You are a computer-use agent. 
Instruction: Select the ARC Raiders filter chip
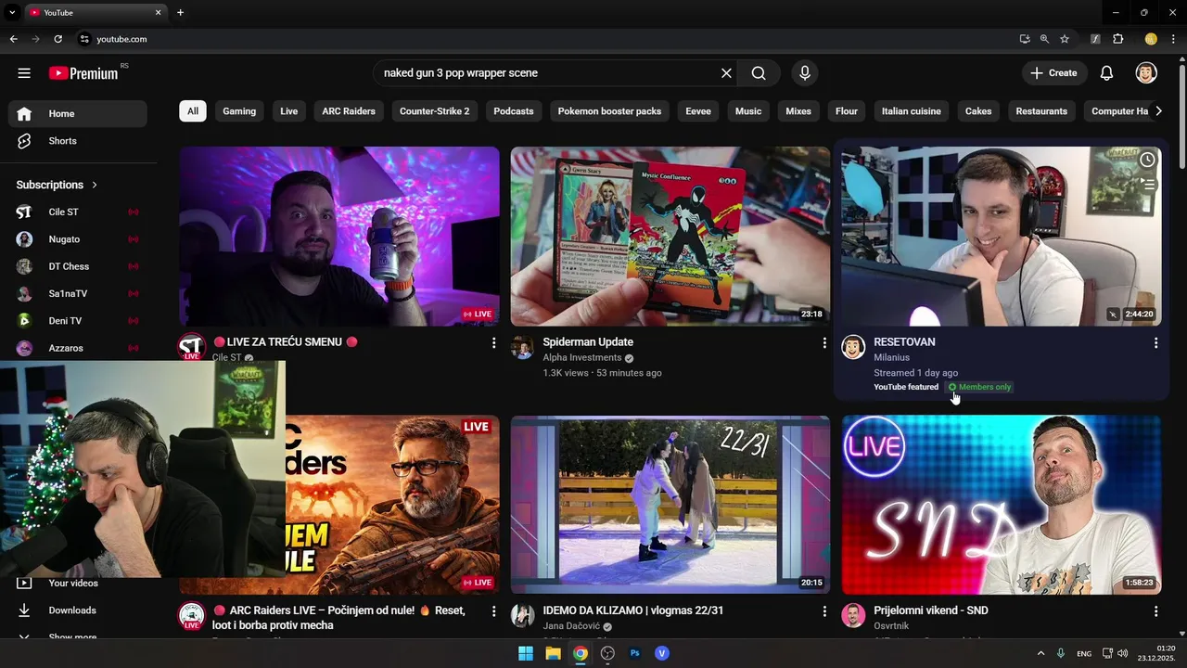click(x=349, y=111)
